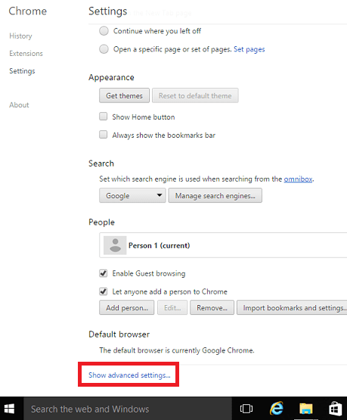Click the Appearance section heading
347x420 pixels.
111,77
